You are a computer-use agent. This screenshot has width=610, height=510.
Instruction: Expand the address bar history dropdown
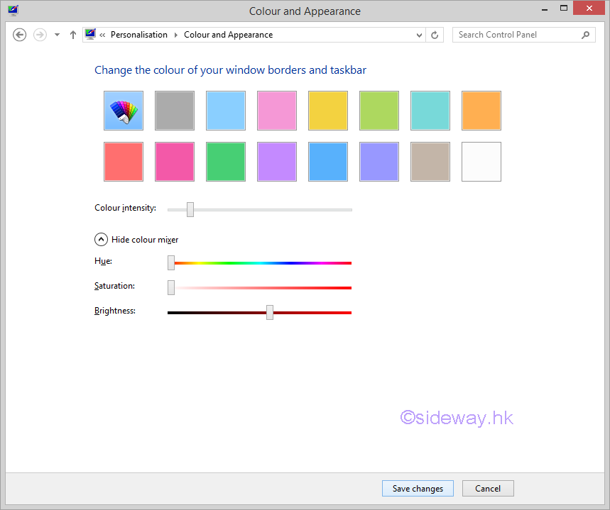(x=419, y=35)
